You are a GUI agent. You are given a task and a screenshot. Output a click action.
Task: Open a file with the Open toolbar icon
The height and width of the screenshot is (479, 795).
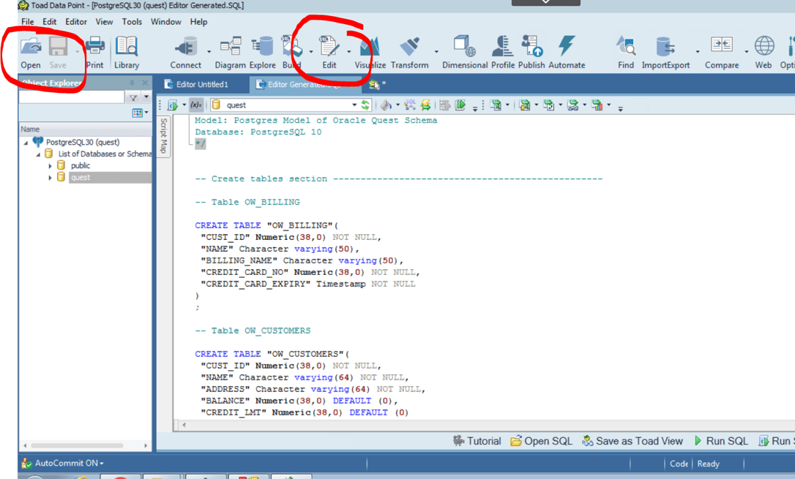point(31,53)
